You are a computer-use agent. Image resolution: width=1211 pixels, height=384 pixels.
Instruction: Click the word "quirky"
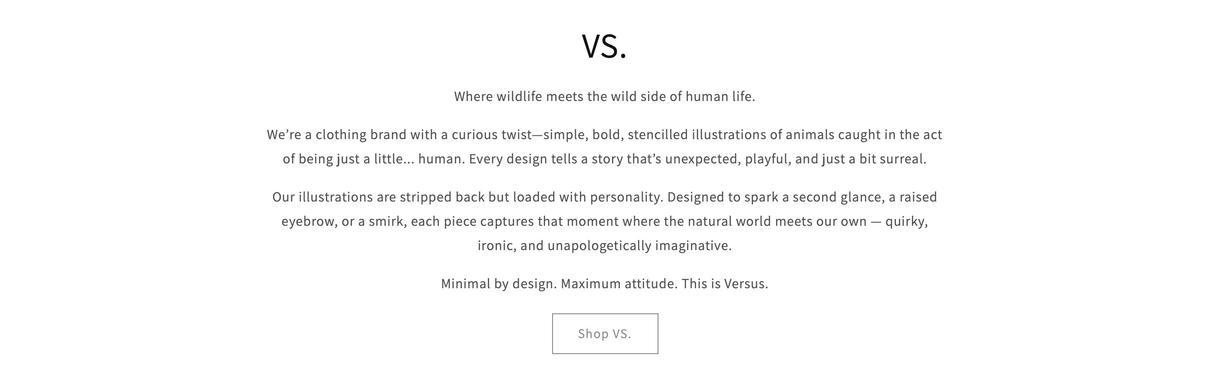905,221
